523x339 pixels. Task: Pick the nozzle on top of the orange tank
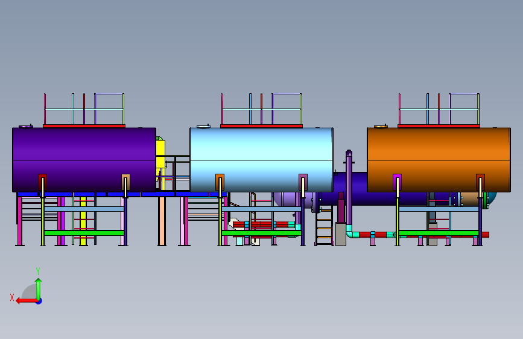click(x=381, y=126)
